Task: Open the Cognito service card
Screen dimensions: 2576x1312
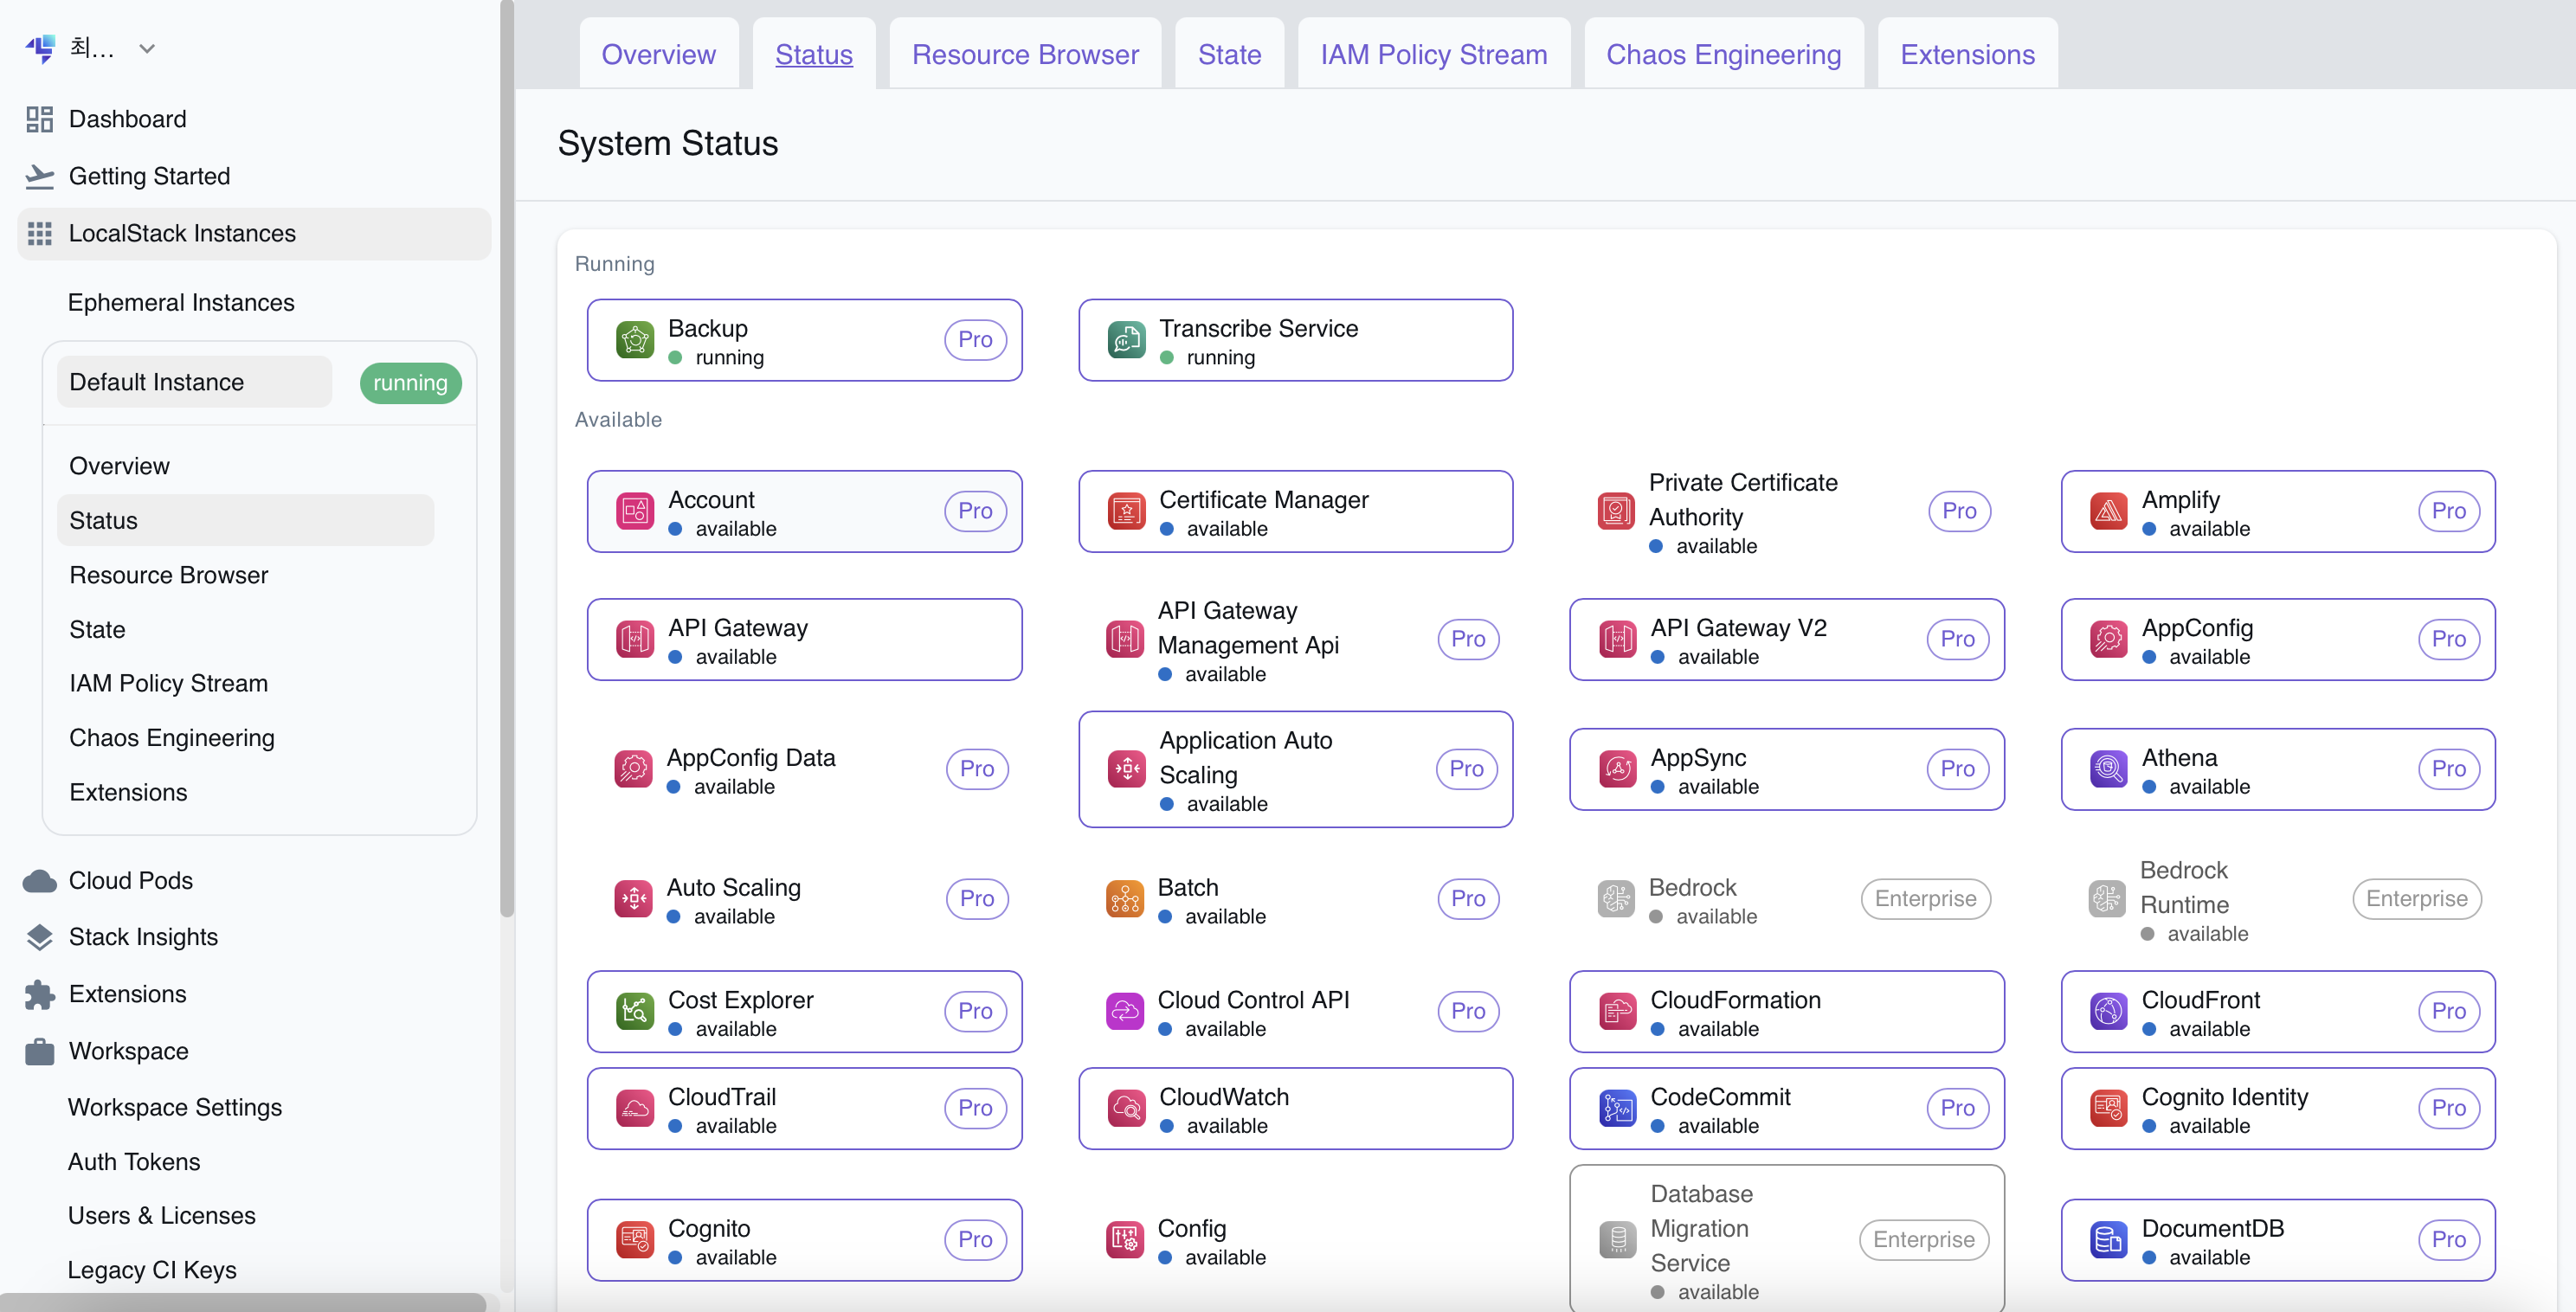Action: pyautogui.click(x=804, y=1240)
